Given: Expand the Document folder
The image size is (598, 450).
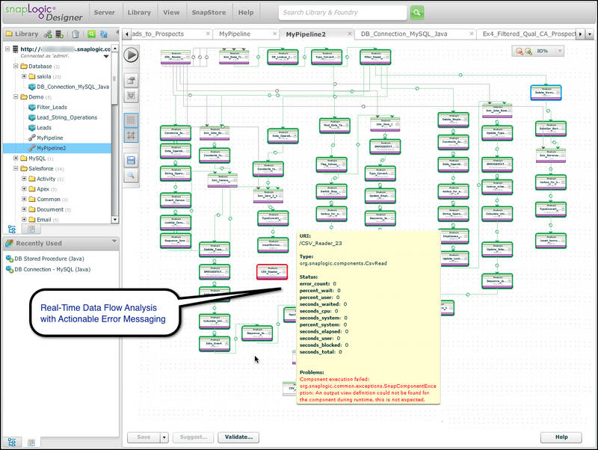Looking at the screenshot, I should 24,209.
